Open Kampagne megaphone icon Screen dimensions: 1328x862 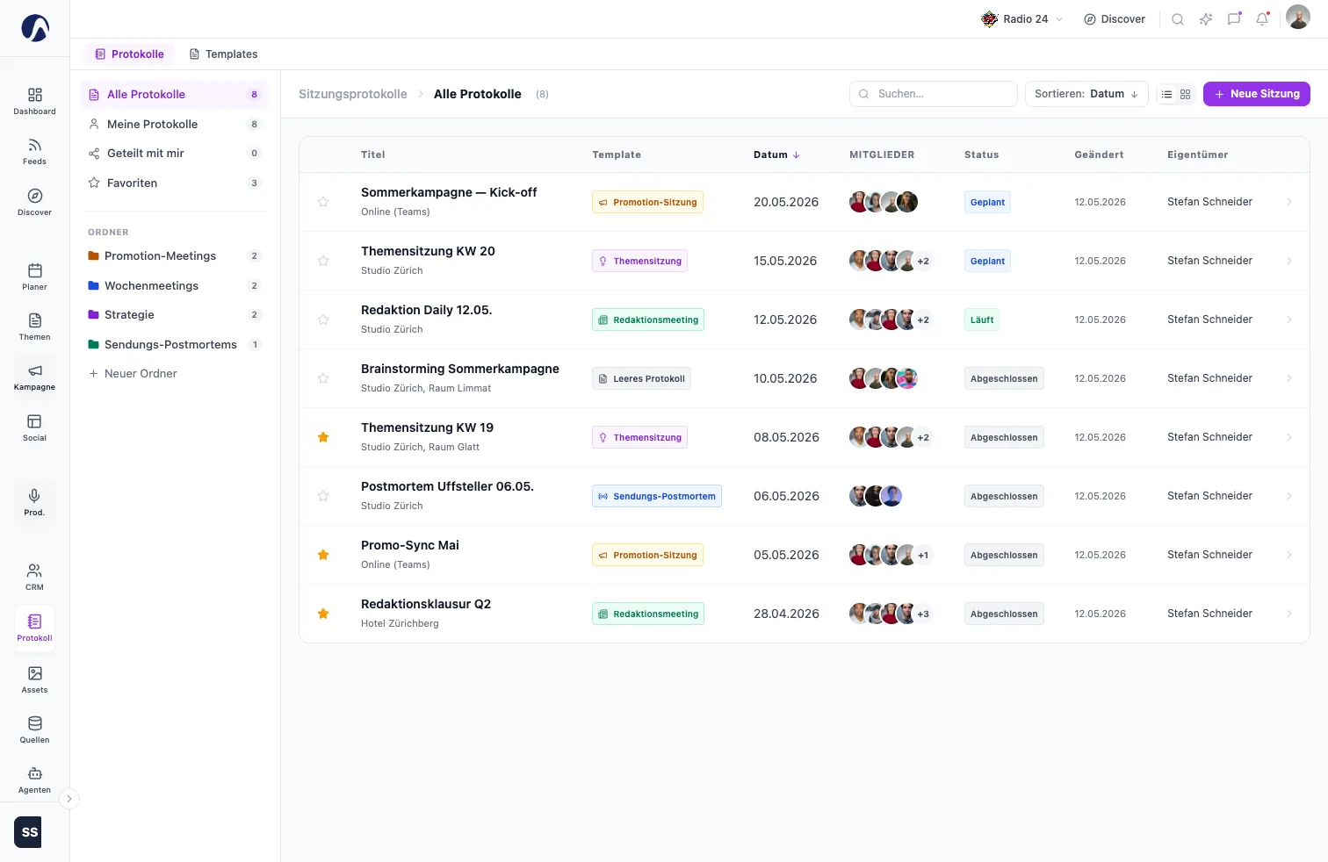[x=34, y=377]
